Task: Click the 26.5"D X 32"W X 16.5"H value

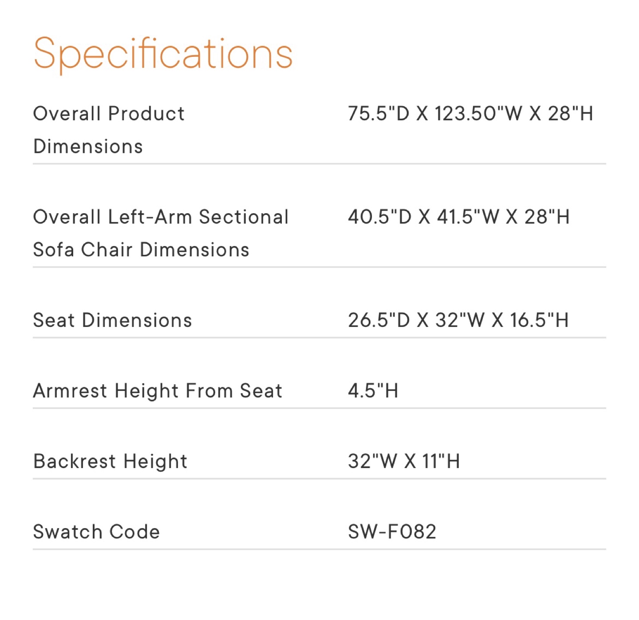Action: pyautogui.click(x=458, y=320)
